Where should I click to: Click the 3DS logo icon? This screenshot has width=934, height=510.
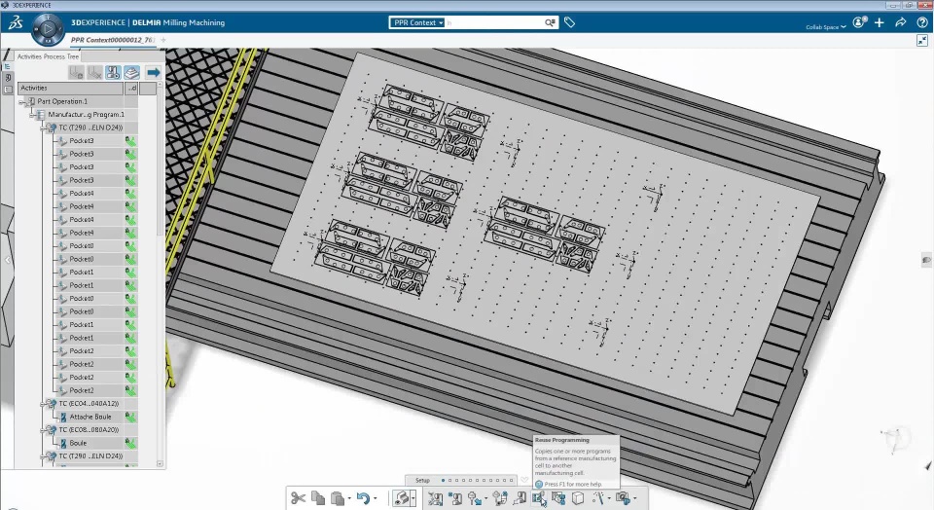16,22
